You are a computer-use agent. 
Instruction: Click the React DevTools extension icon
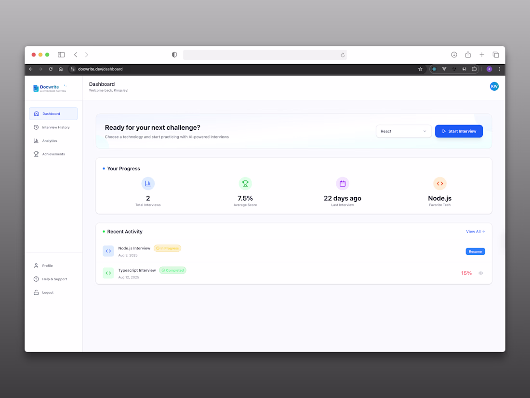(x=434, y=69)
